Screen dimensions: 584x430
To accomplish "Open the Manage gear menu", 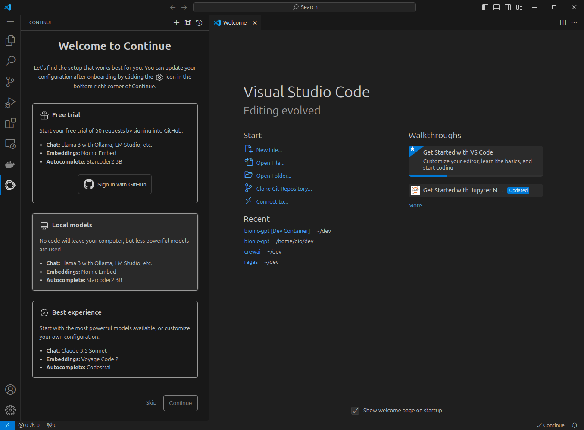I will [x=10, y=410].
